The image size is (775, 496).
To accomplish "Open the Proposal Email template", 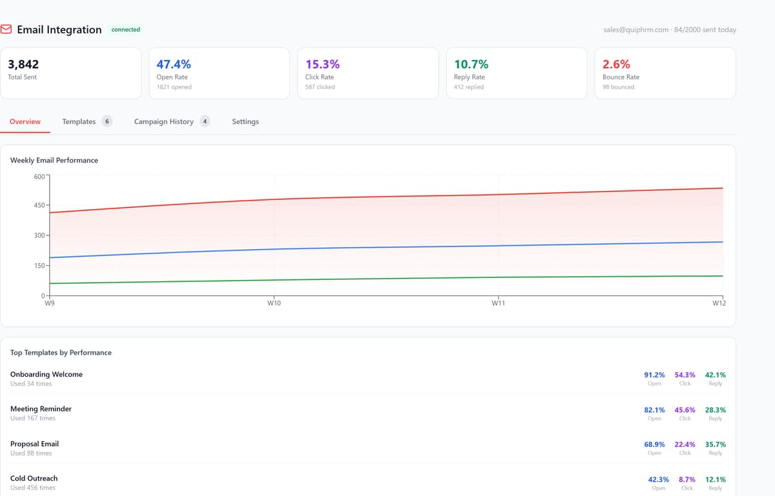I will pyautogui.click(x=368, y=448).
